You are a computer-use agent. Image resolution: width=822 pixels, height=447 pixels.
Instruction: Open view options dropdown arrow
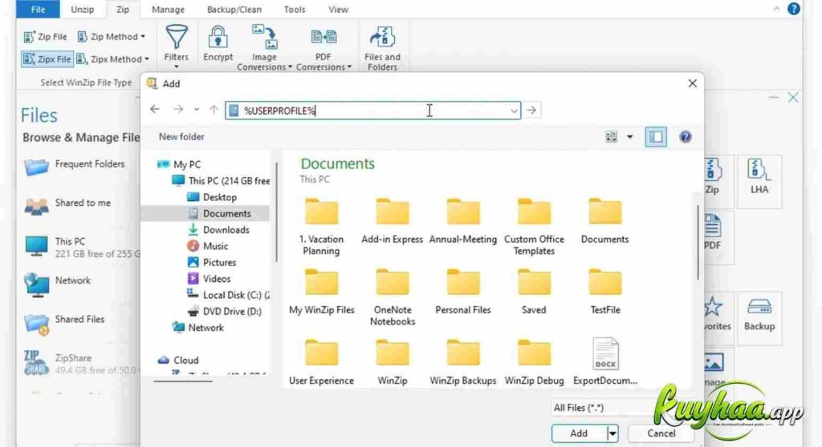(x=629, y=137)
